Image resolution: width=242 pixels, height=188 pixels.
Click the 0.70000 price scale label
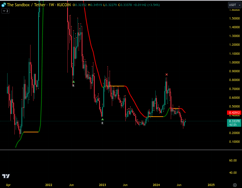pyautogui.click(x=235, y=89)
